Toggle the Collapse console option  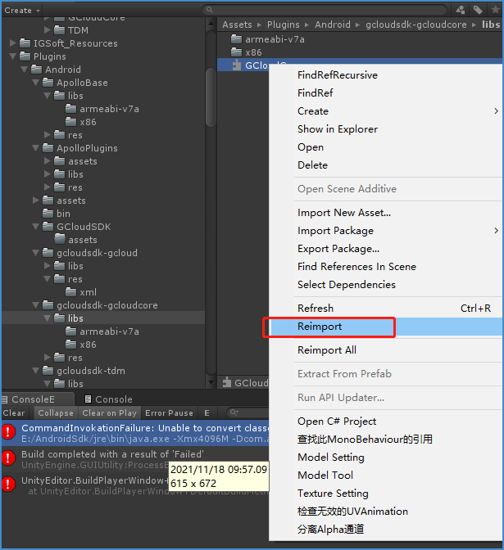click(56, 412)
